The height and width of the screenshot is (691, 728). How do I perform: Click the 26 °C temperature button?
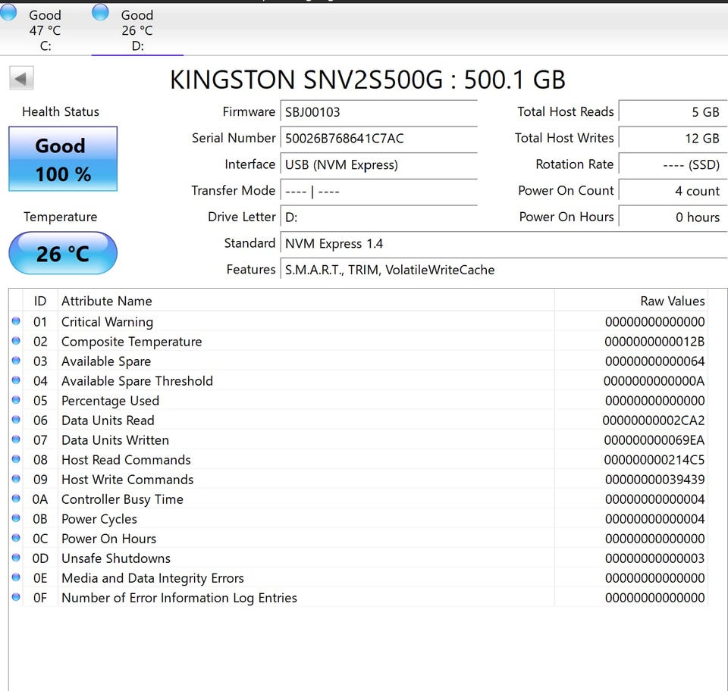click(x=63, y=253)
